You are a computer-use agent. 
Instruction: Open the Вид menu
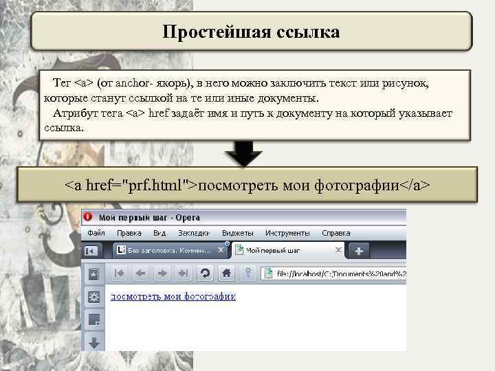coord(159,233)
